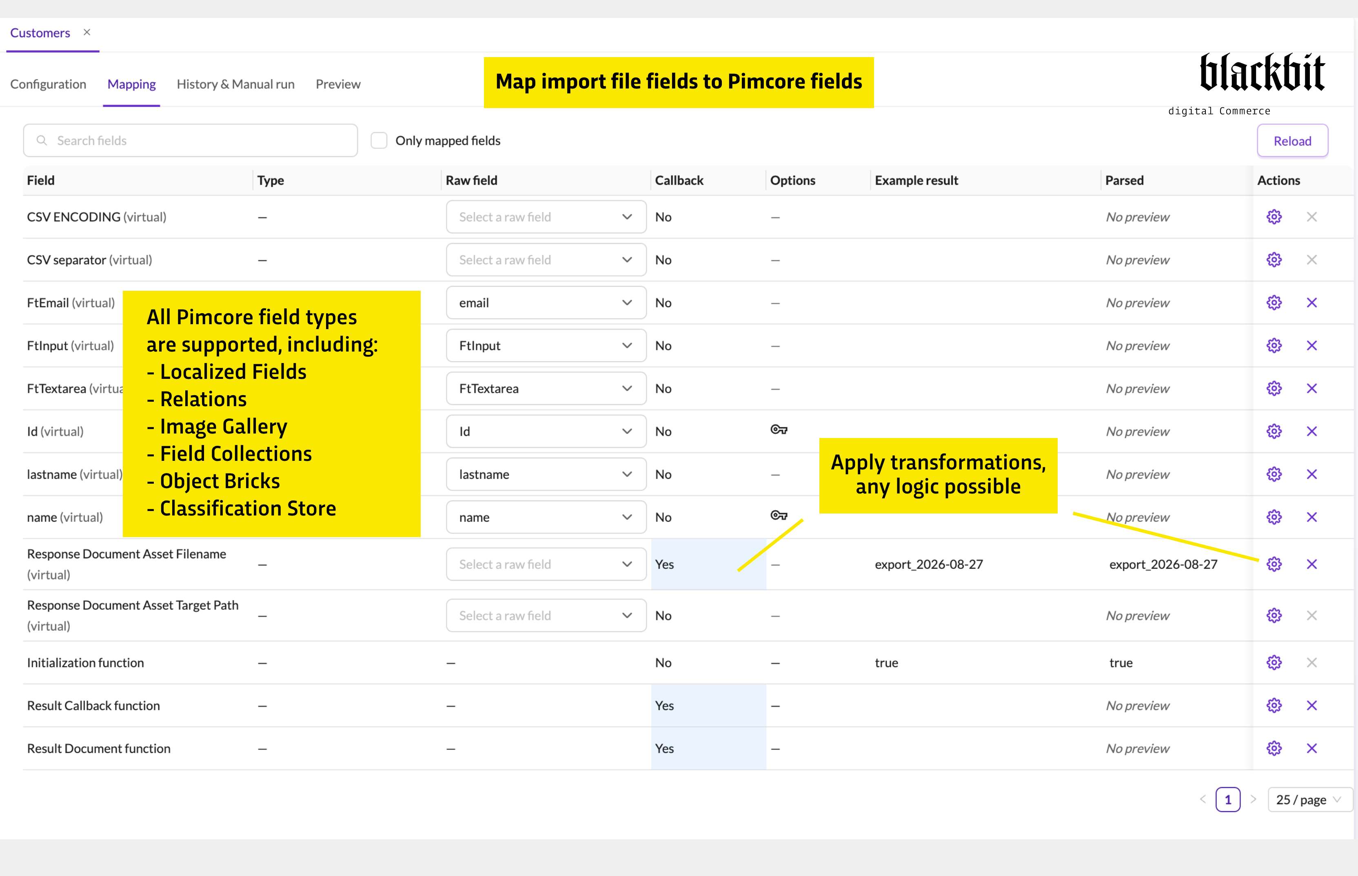Image resolution: width=1358 pixels, height=876 pixels.
Task: Click the Initialization function field name
Action: (x=85, y=663)
